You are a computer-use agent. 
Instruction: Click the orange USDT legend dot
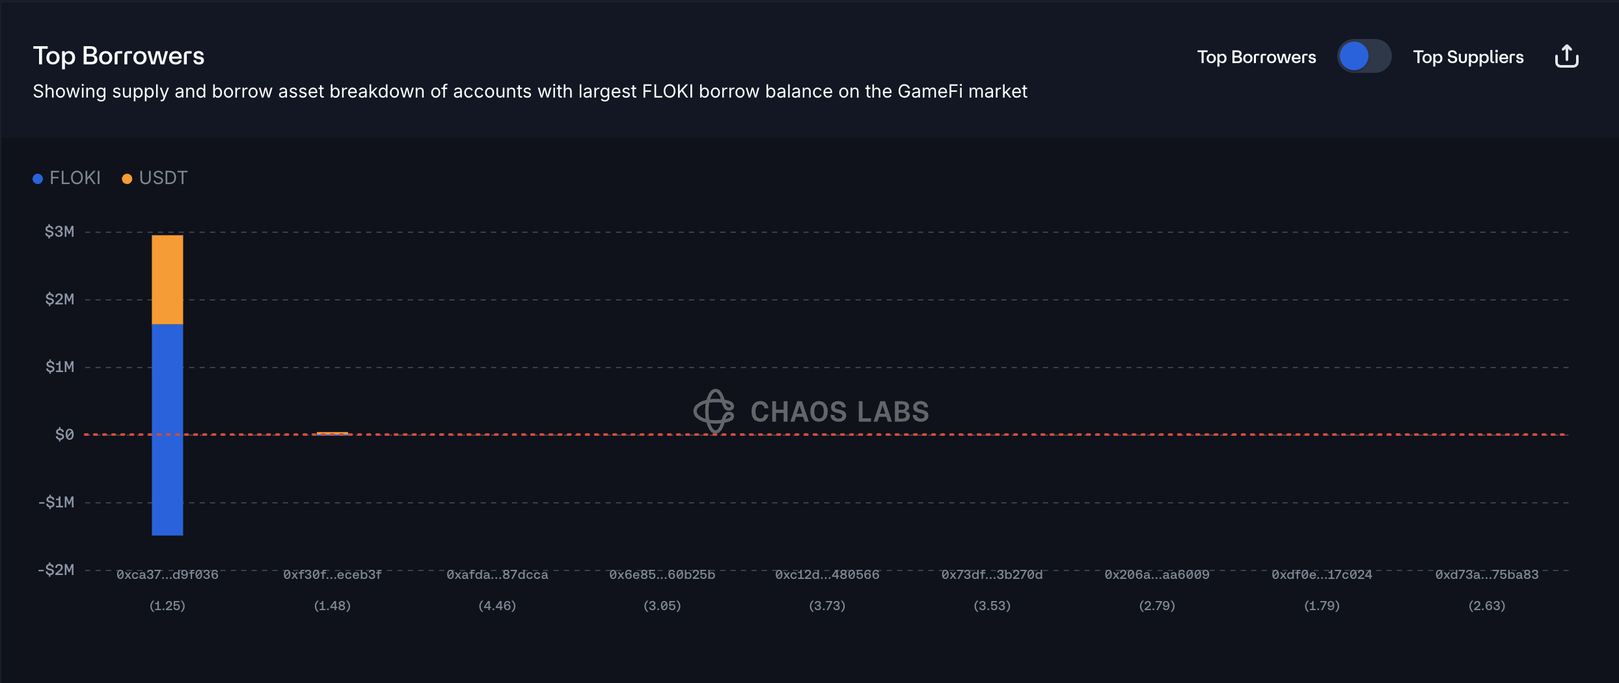coord(127,179)
